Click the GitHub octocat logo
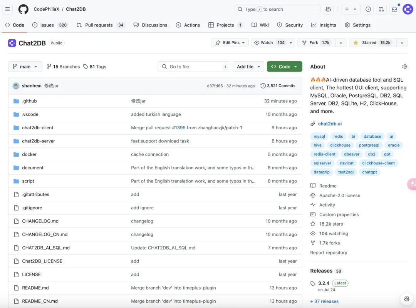 [x=23, y=9]
